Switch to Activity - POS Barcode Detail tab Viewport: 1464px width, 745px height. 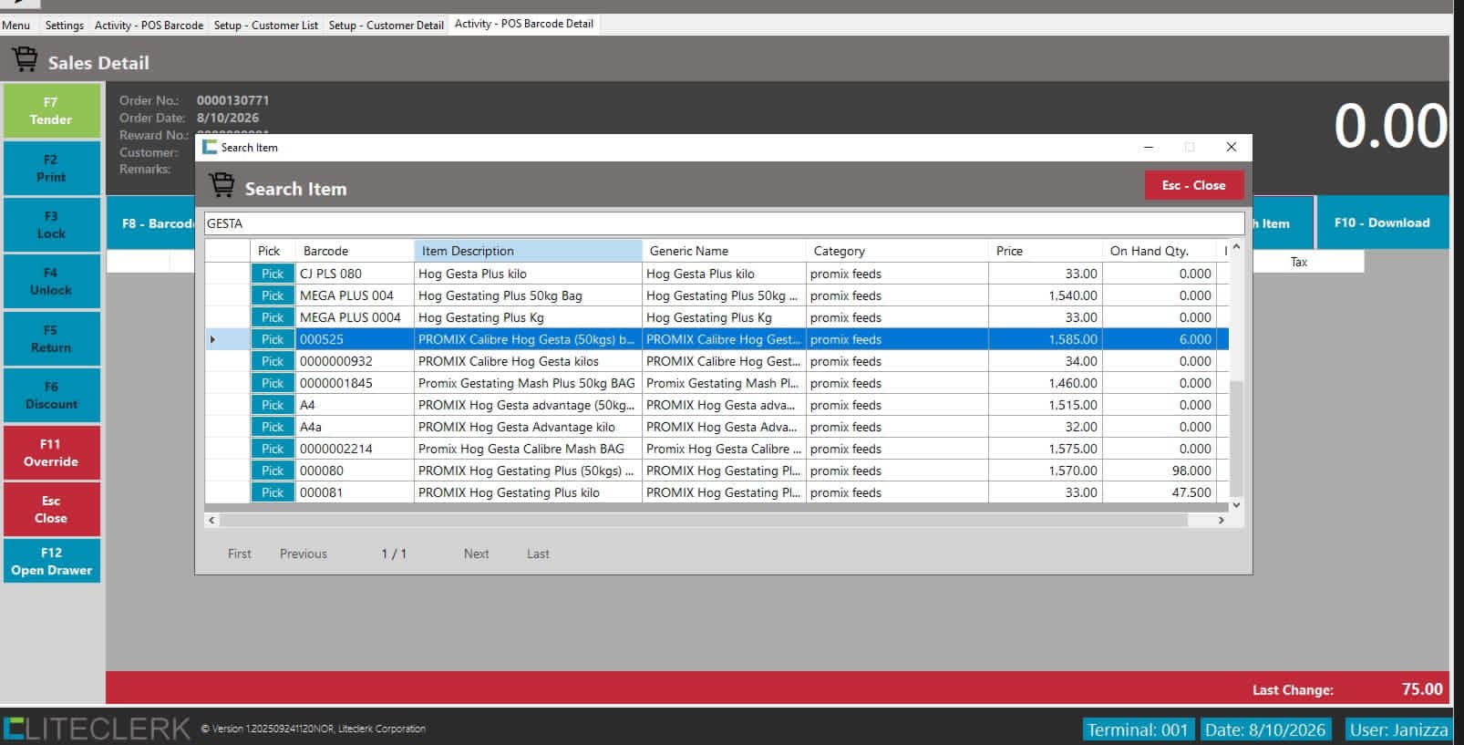coord(524,24)
